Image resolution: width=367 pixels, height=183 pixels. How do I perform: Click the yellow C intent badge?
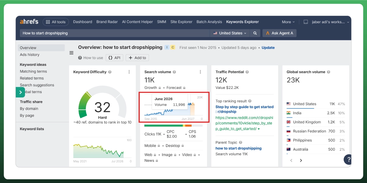click(x=173, y=47)
